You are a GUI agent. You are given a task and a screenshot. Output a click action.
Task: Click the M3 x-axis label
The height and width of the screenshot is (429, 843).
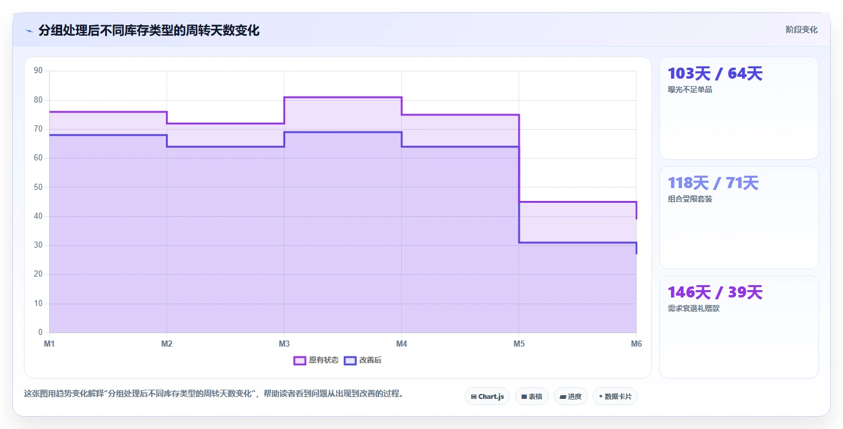pos(284,344)
